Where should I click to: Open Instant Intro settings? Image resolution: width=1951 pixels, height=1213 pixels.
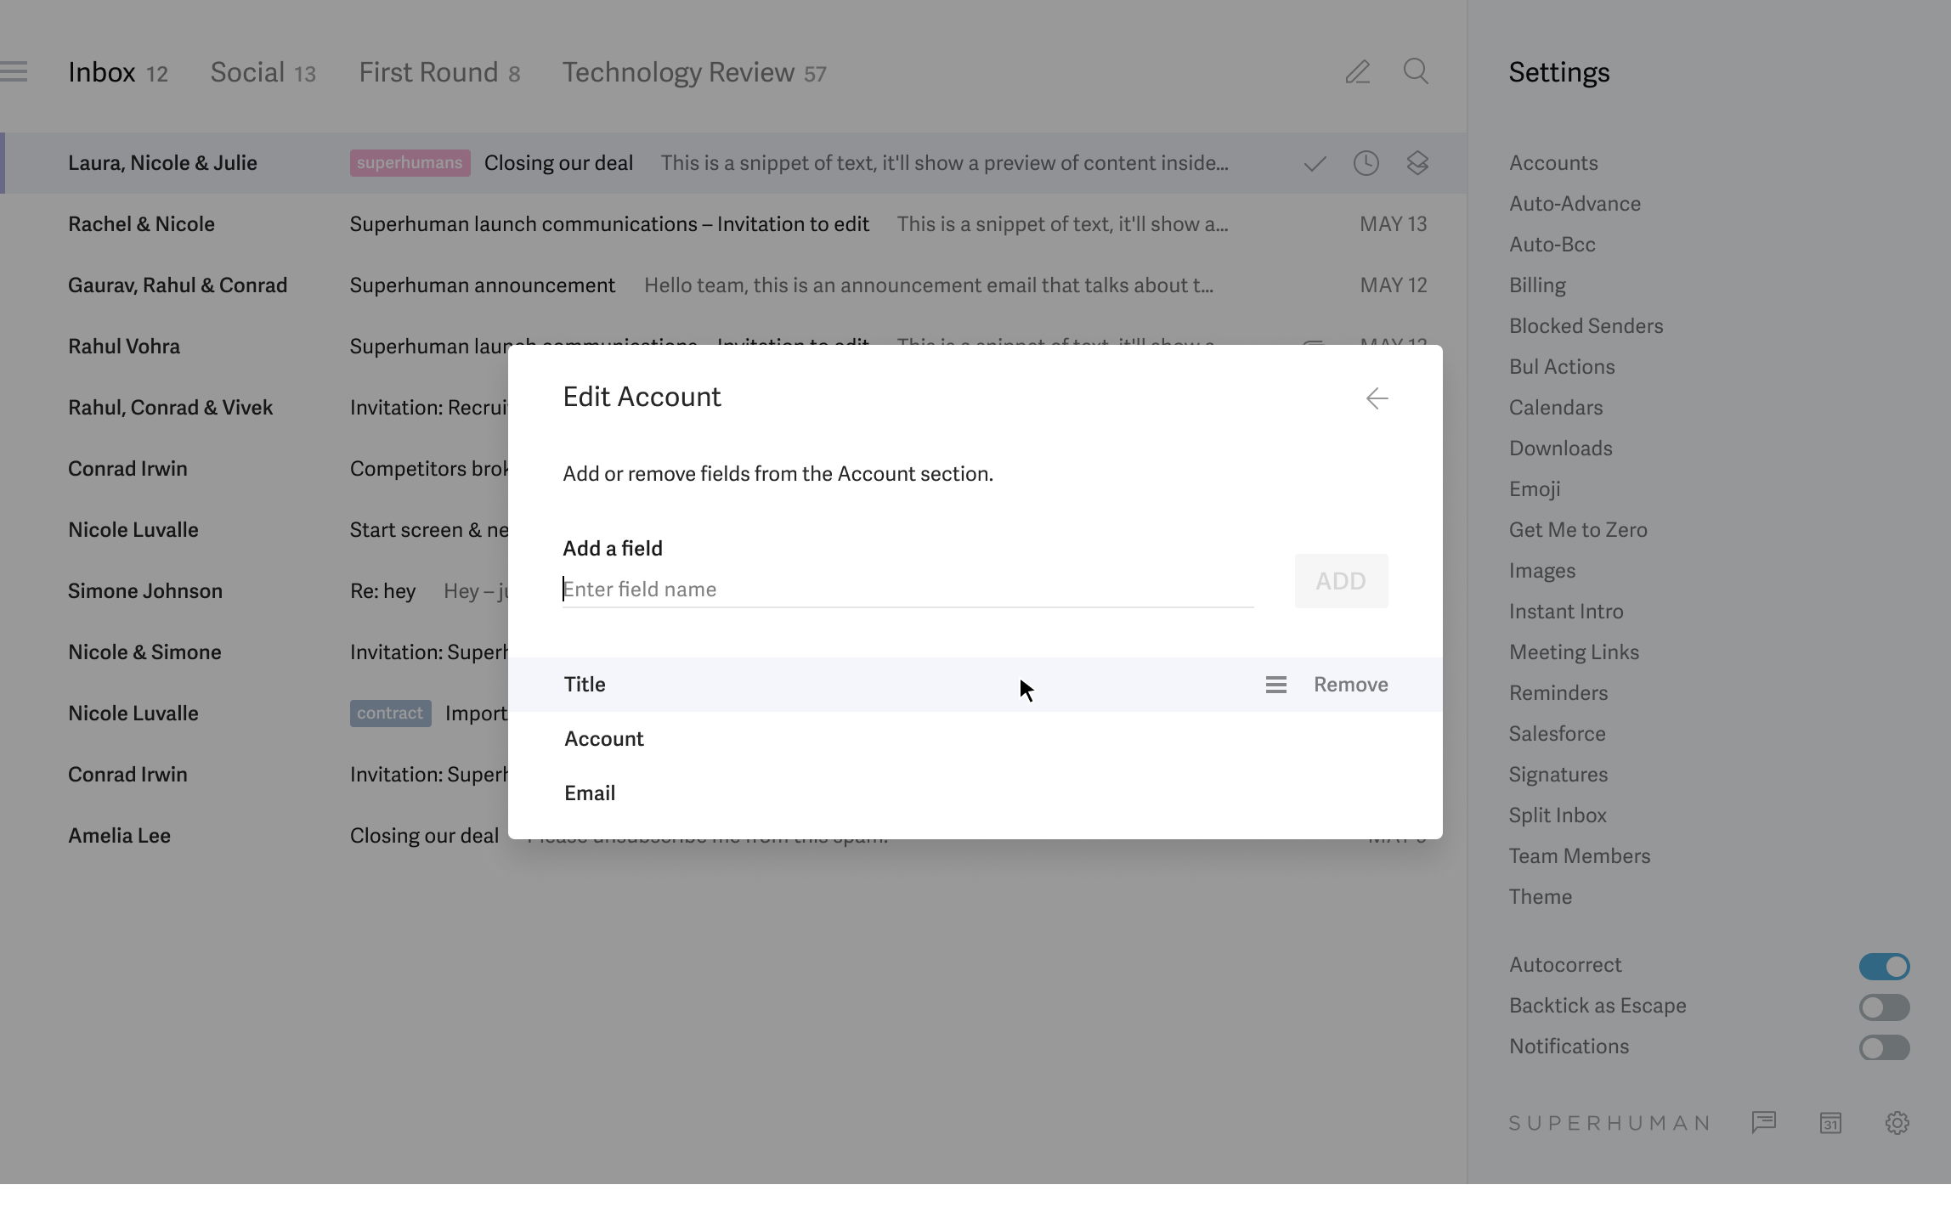pos(1566,612)
